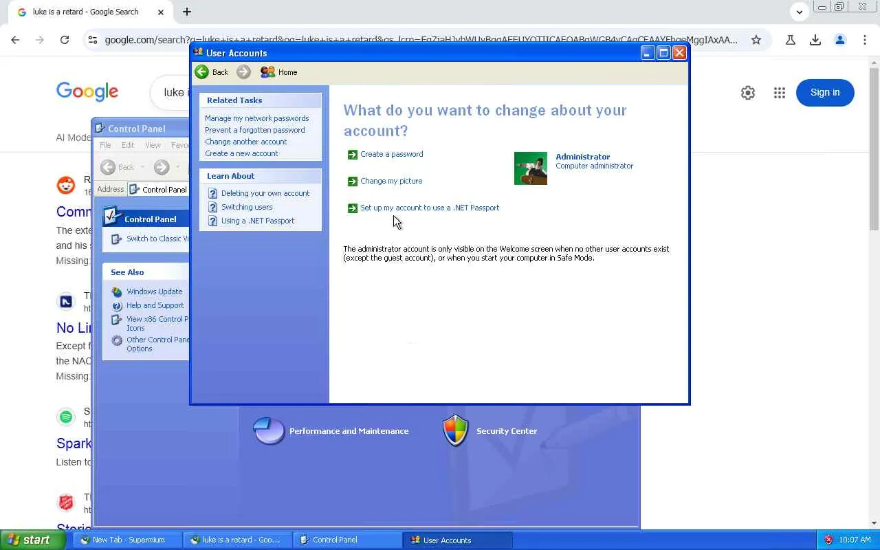Image resolution: width=880 pixels, height=550 pixels.
Task: Click the Google Sign in button
Action: point(825,93)
